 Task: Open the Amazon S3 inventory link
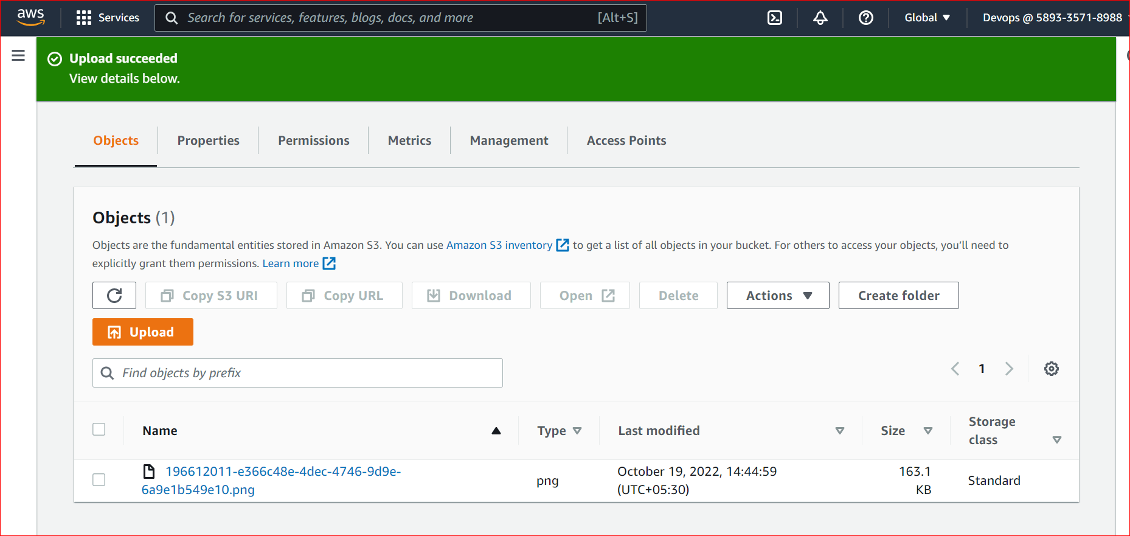507,245
